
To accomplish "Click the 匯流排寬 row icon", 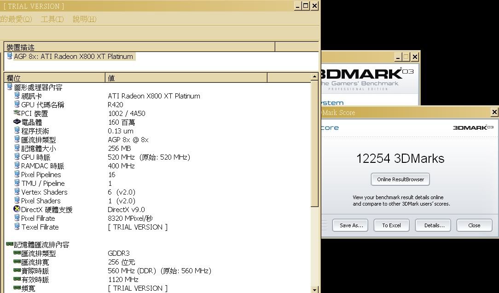I will click(x=17, y=262).
